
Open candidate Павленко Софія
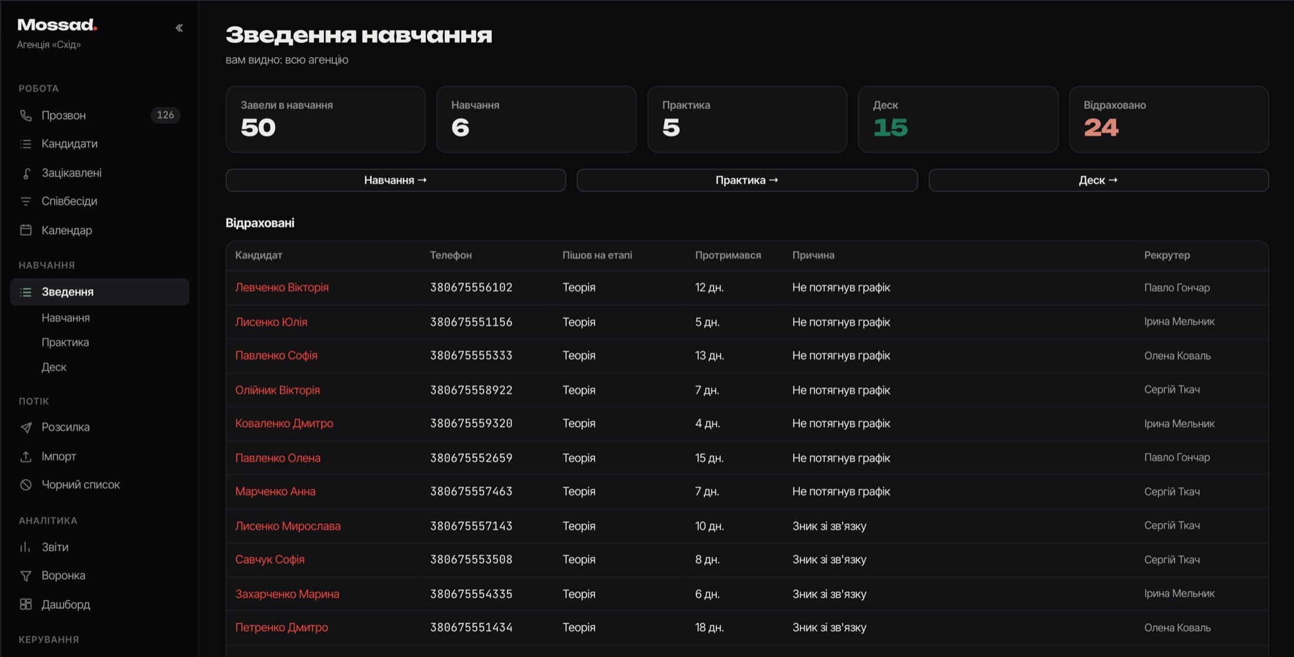point(276,356)
